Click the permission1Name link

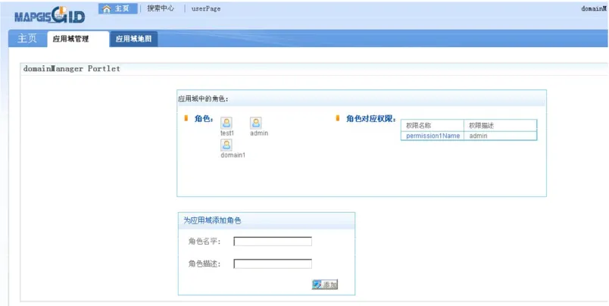(433, 136)
